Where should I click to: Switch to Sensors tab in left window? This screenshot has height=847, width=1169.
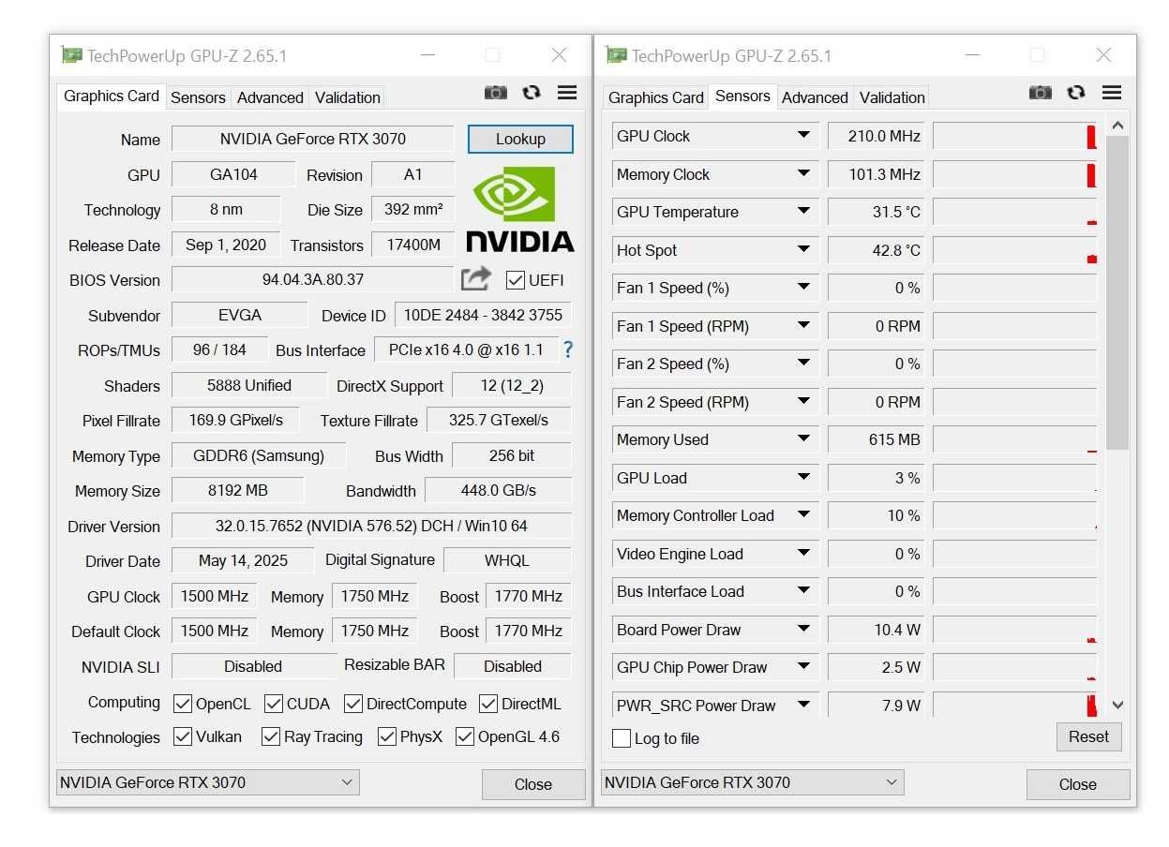pos(198,97)
